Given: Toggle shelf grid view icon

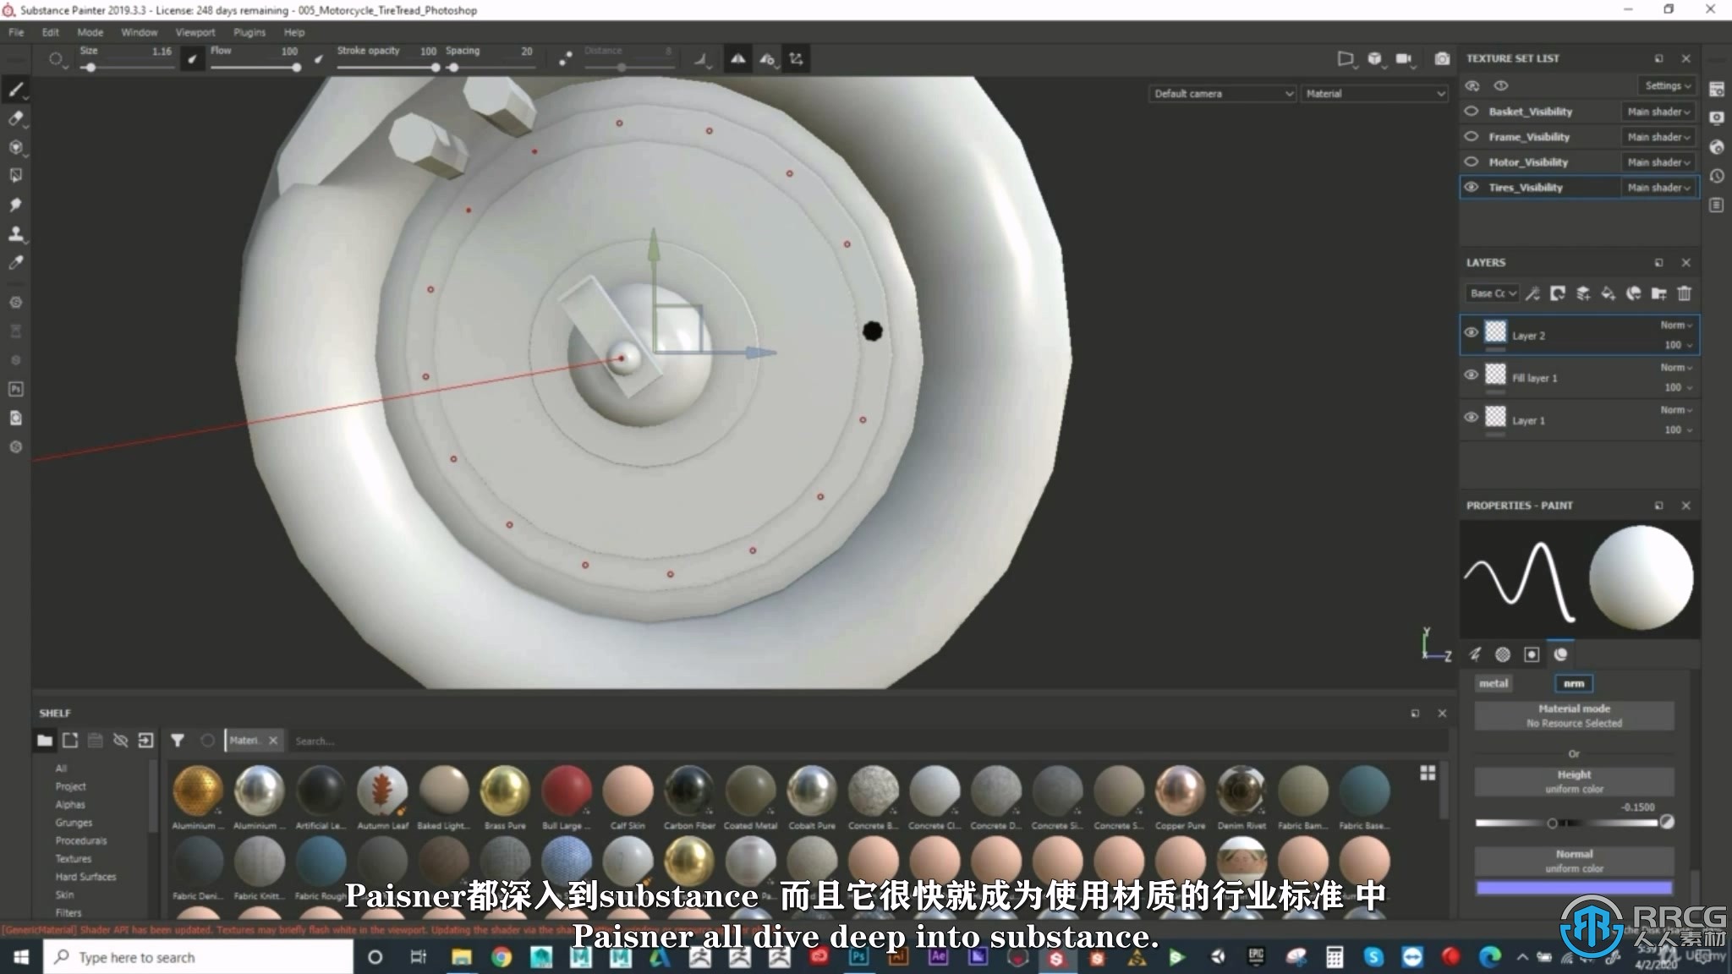Looking at the screenshot, I should [x=1428, y=773].
